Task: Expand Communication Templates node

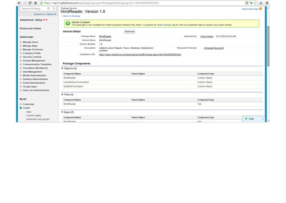Action: pos(21,64)
